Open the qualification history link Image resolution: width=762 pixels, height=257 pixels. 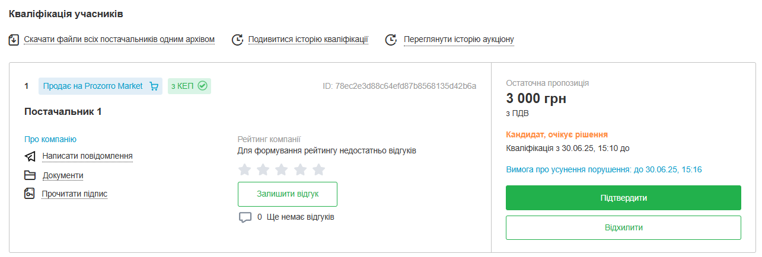point(308,40)
